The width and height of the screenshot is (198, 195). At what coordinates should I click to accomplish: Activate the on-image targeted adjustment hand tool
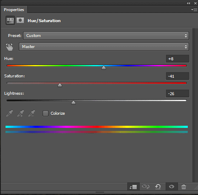click(9, 47)
